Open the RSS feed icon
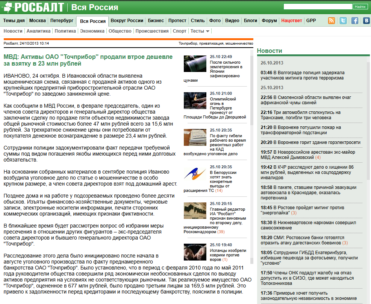 [332, 21]
